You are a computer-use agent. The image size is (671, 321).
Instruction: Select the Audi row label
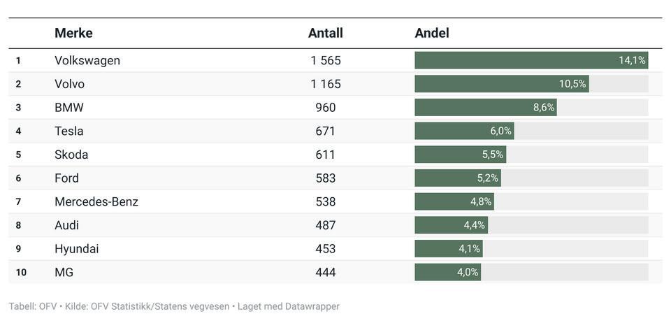tap(66, 225)
